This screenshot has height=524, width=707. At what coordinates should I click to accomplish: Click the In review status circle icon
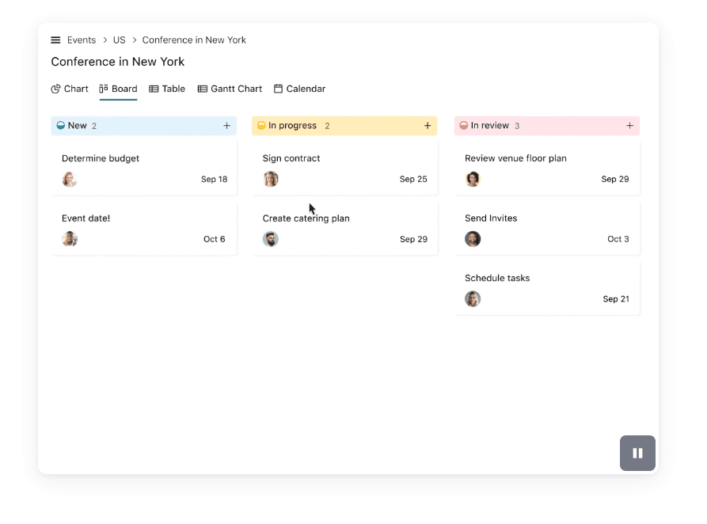[x=463, y=125]
